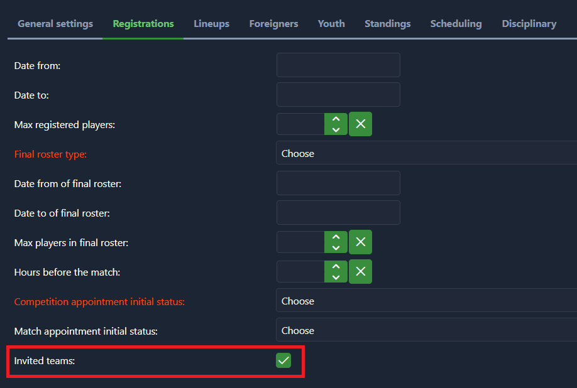577x388 pixels.
Task: Click the Date from input field
Action: pos(338,65)
